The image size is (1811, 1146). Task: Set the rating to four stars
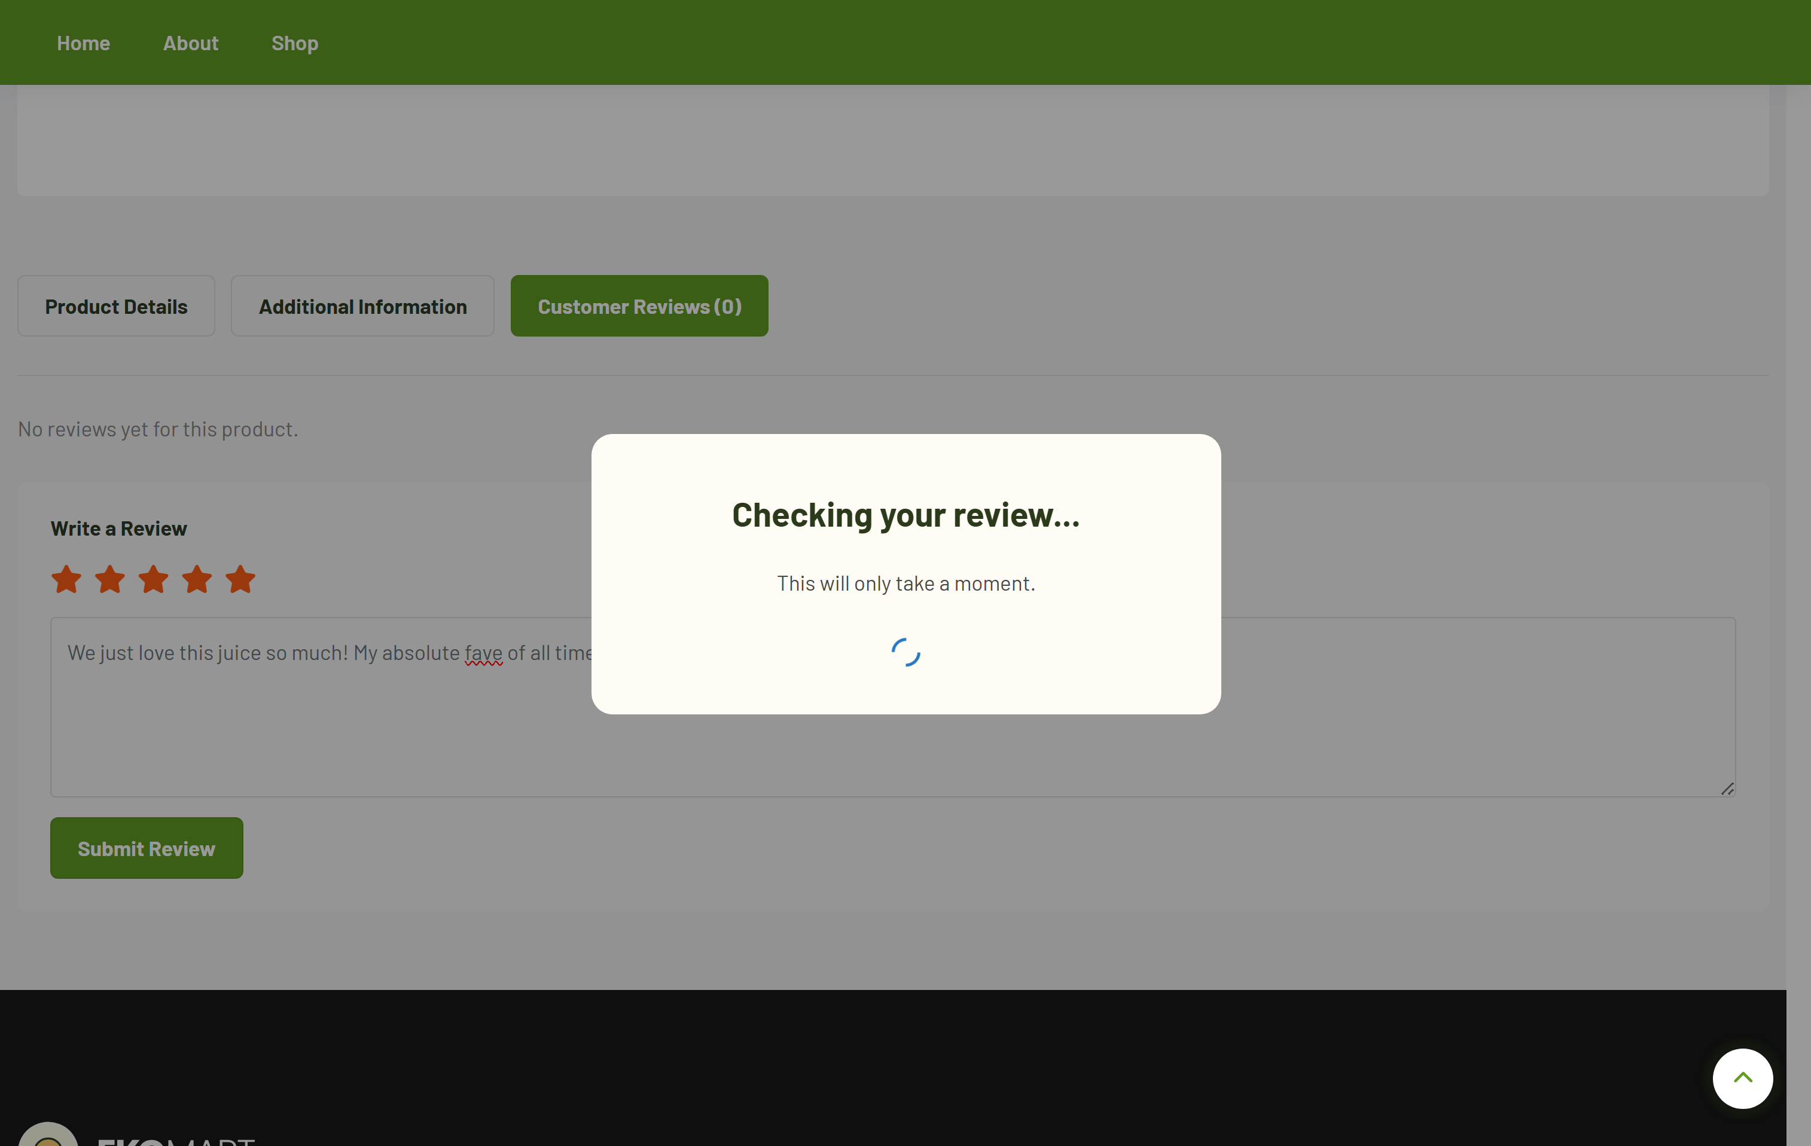[x=197, y=579]
